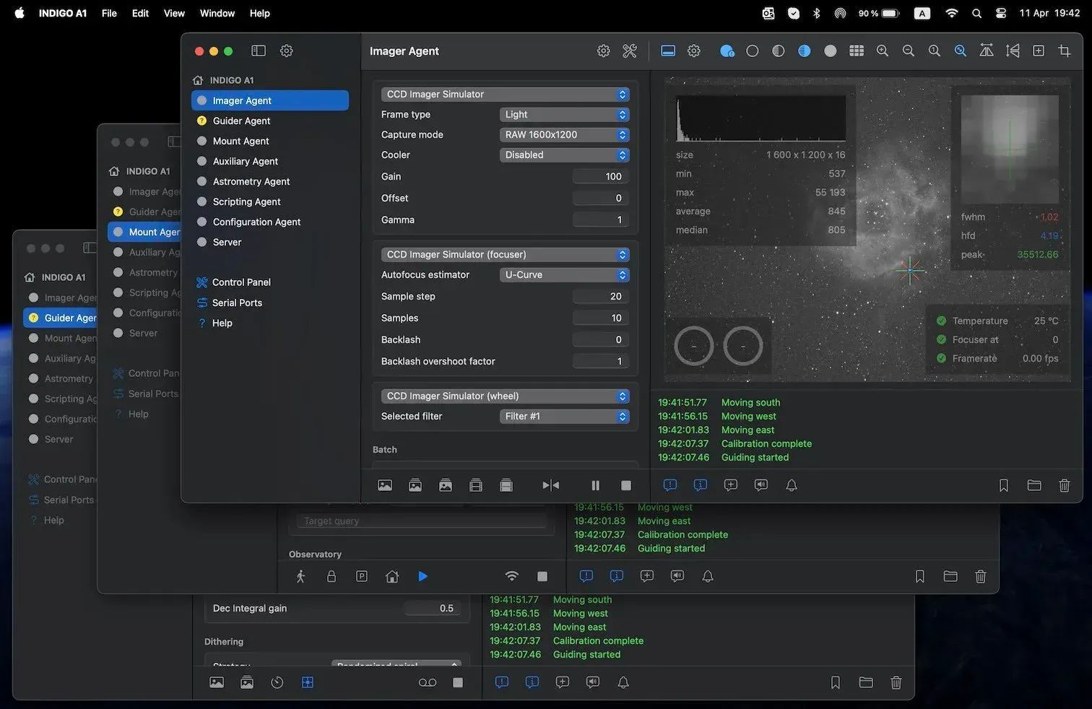The image size is (1092, 709).
Task: Enable notification bell for the log panel
Action: point(791,485)
